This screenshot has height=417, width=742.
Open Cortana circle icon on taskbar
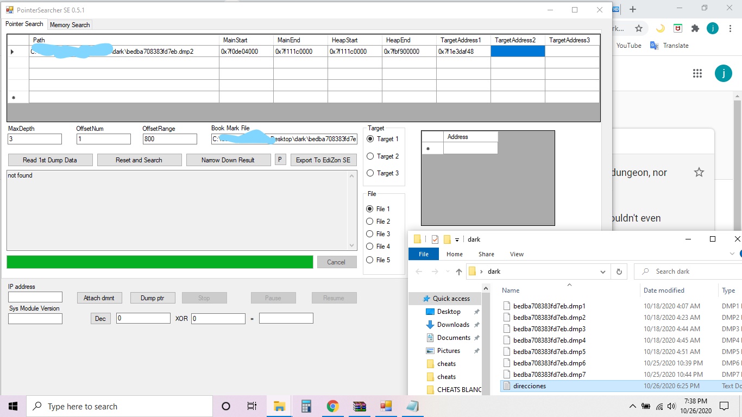pos(226,406)
